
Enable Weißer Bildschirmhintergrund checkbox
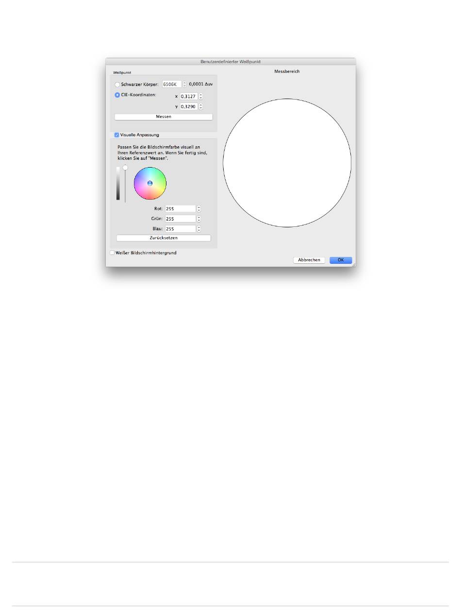pos(112,253)
